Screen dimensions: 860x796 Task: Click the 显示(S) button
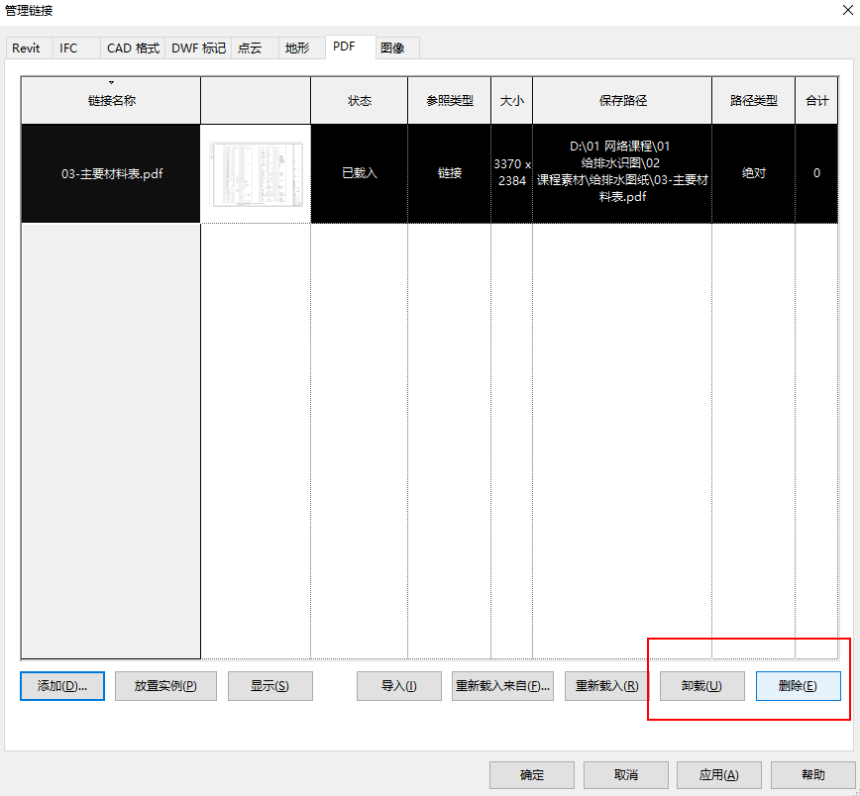pyautogui.click(x=270, y=686)
